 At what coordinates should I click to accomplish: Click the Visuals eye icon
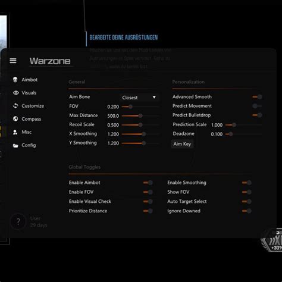15,93
